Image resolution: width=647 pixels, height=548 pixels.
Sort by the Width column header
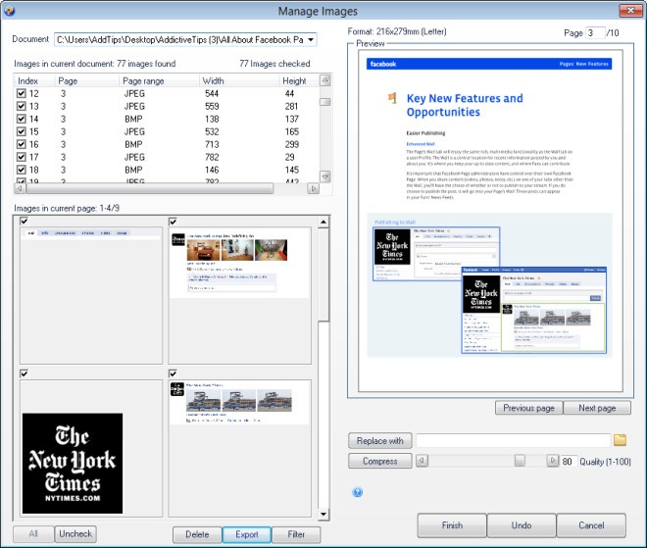pyautogui.click(x=238, y=81)
